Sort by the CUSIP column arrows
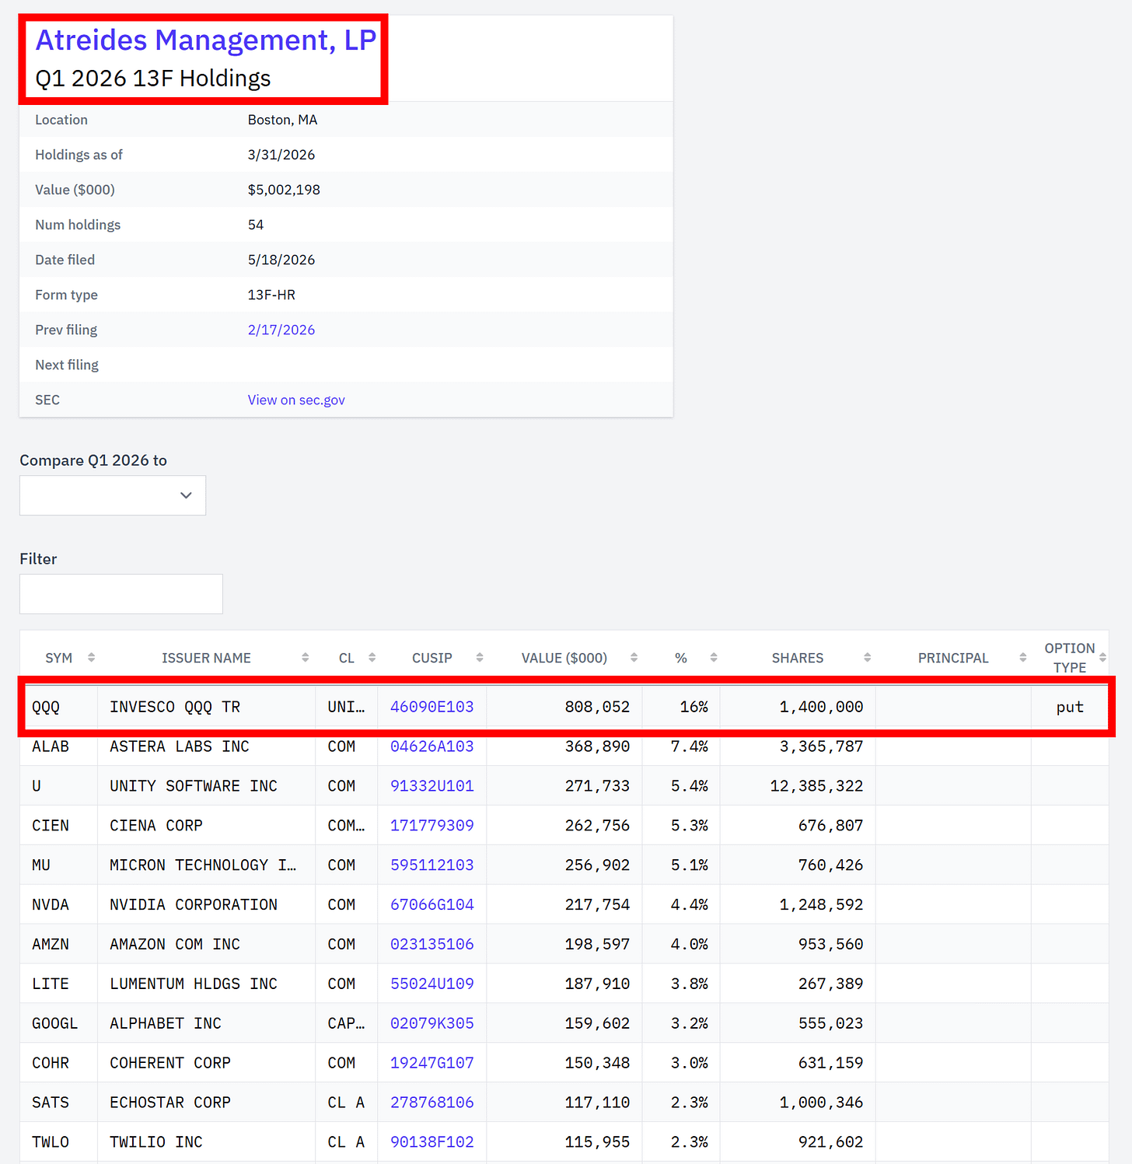The height and width of the screenshot is (1164, 1132). 480,658
